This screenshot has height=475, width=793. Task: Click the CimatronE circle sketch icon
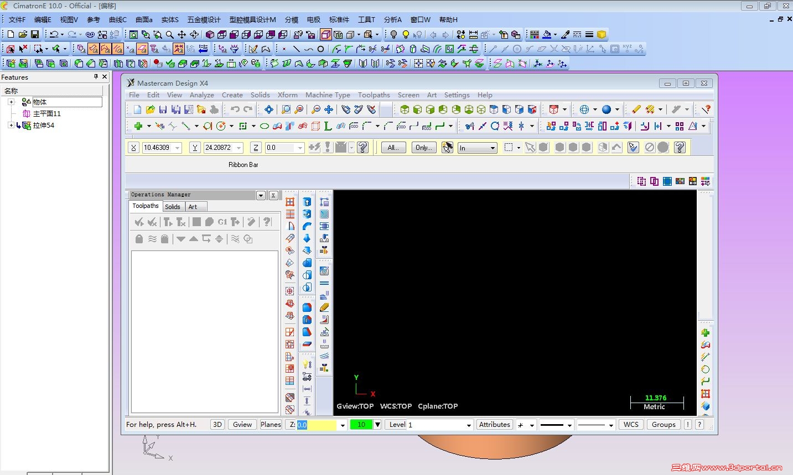[x=320, y=49]
